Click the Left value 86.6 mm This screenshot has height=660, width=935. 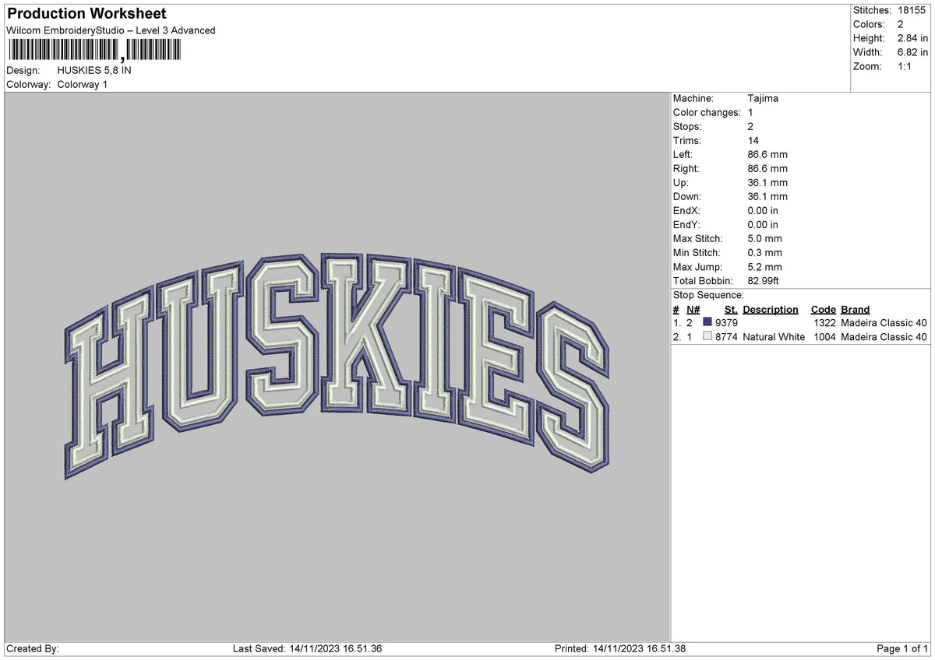pyautogui.click(x=767, y=154)
